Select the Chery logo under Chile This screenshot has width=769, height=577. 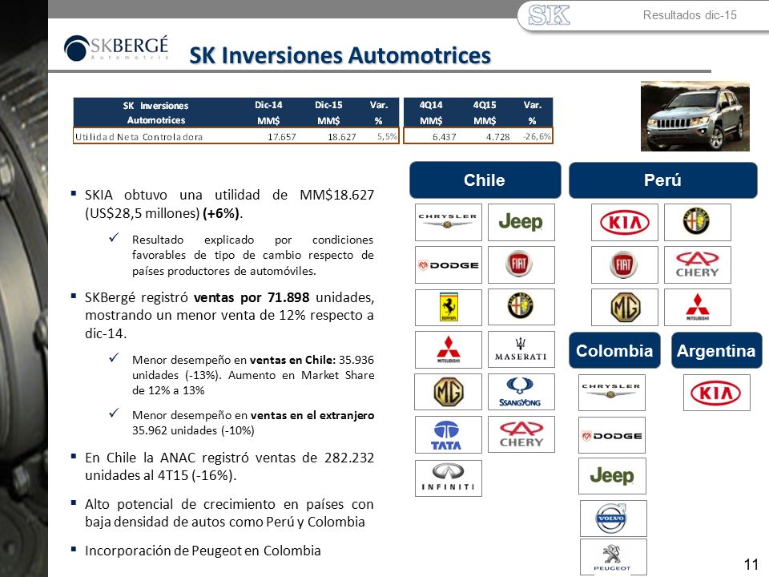[x=521, y=434]
